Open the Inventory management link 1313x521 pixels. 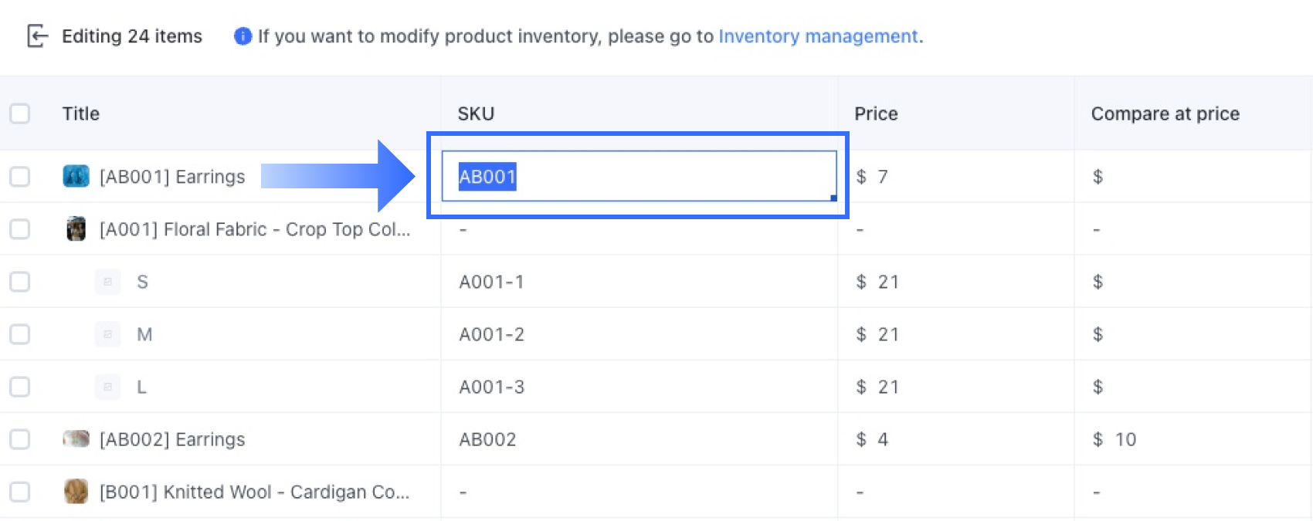pyautogui.click(x=818, y=36)
